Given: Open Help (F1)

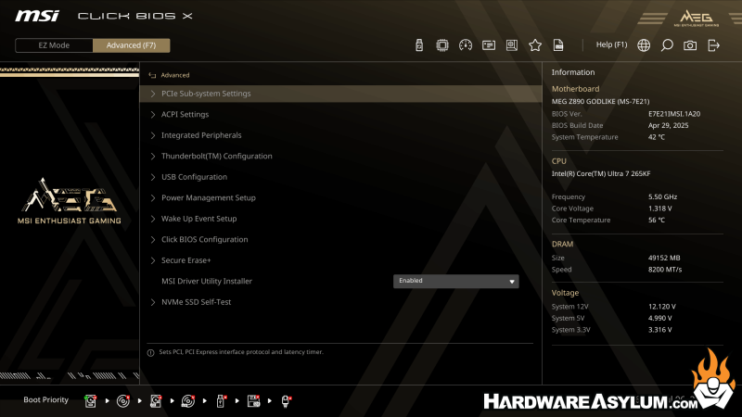Looking at the screenshot, I should pyautogui.click(x=611, y=44).
